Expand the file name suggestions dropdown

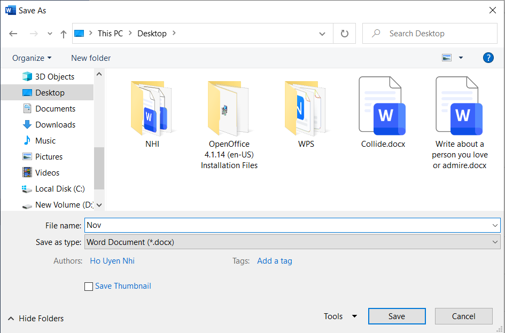tap(495, 225)
